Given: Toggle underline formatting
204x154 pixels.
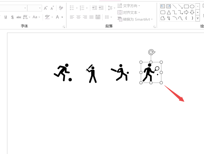Looking at the screenshot, I should 6,17.
